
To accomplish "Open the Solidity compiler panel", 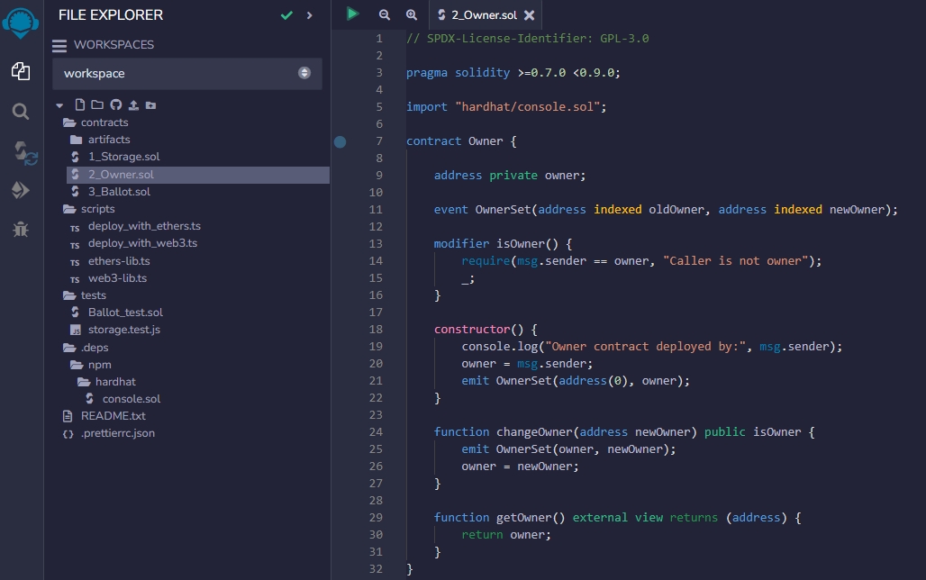I will point(23,151).
